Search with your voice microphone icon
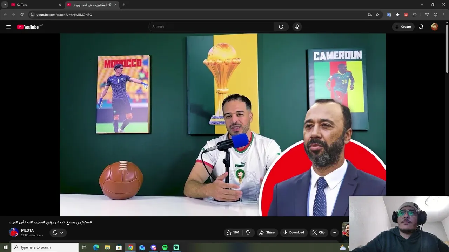This screenshot has height=252, width=449. tap(297, 27)
